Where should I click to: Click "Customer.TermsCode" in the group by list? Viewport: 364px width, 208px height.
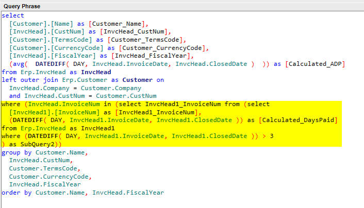click(x=43, y=168)
